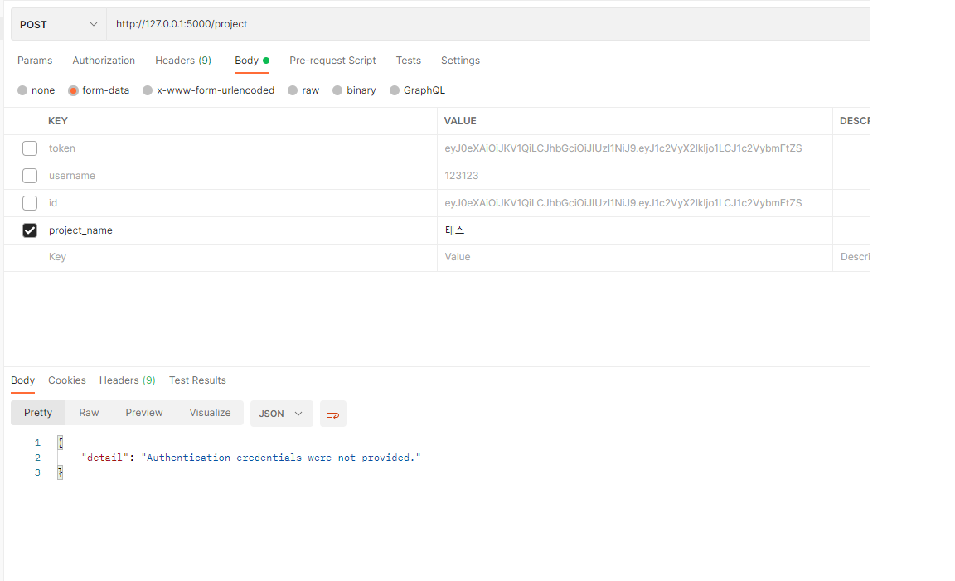Click the id row value cell
Image resolution: width=955 pixels, height=581 pixels.
635,203
